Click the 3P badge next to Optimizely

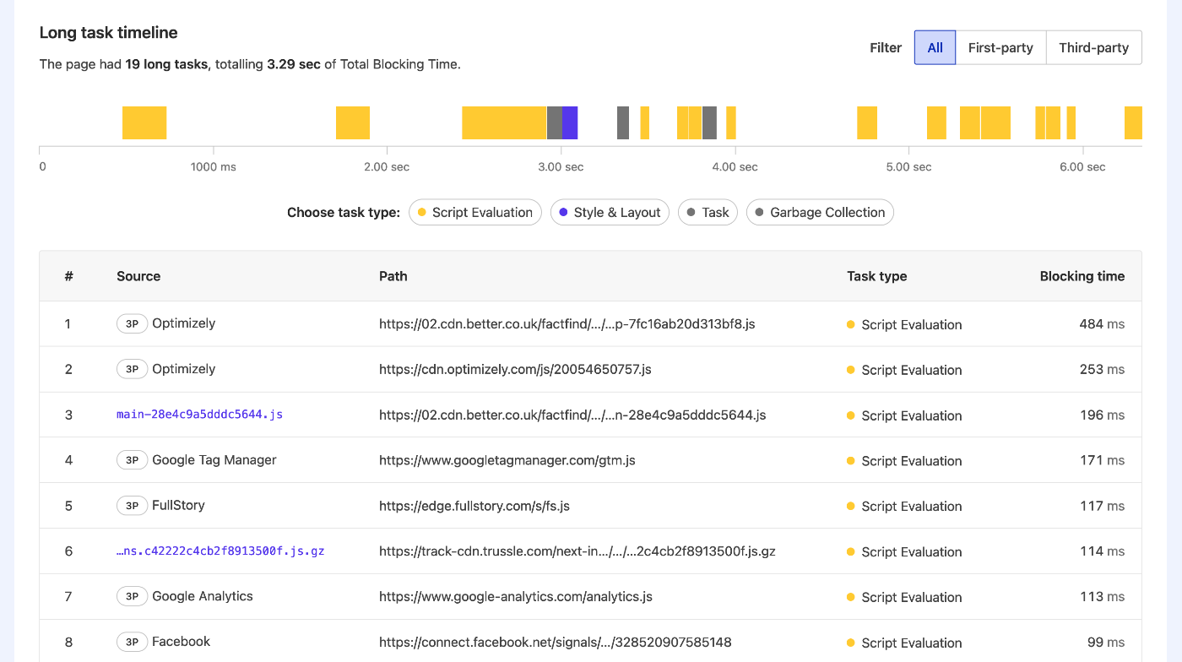click(x=132, y=323)
